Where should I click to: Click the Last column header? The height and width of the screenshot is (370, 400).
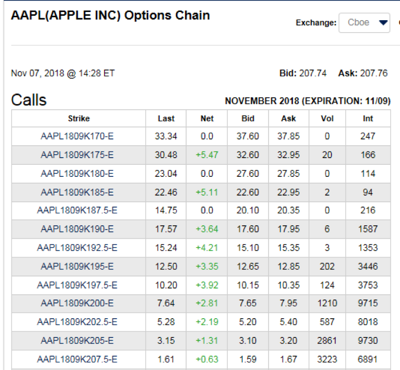pos(166,118)
